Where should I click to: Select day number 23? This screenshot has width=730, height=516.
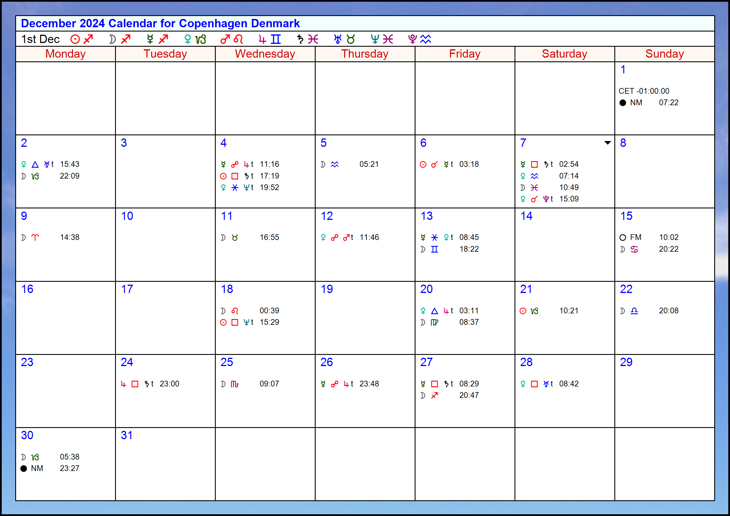pos(27,362)
